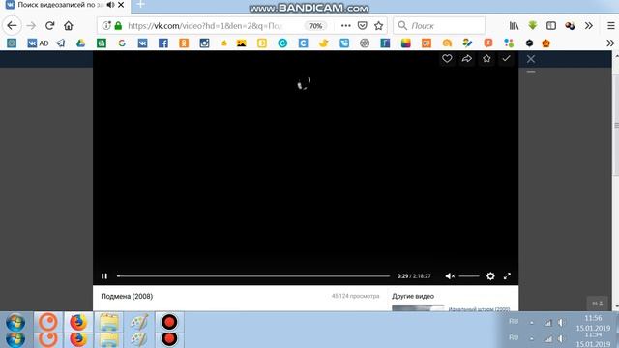Bookmark this page with the star icon
619x348 pixels.
[x=378, y=26]
